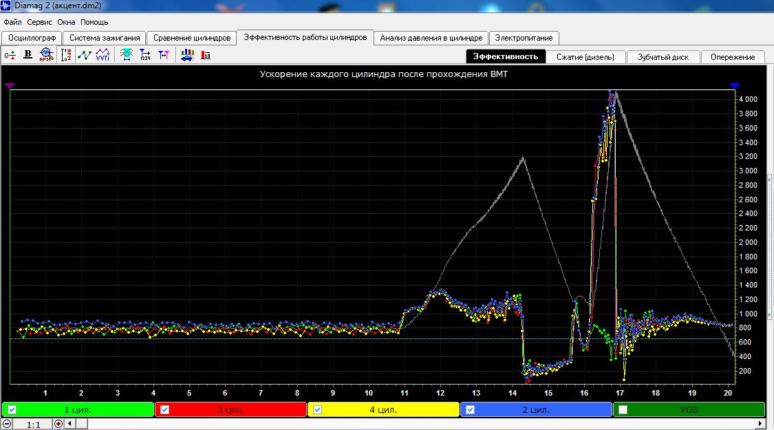Open the Окна menu
Screen dimensions: 774x430
click(x=66, y=22)
